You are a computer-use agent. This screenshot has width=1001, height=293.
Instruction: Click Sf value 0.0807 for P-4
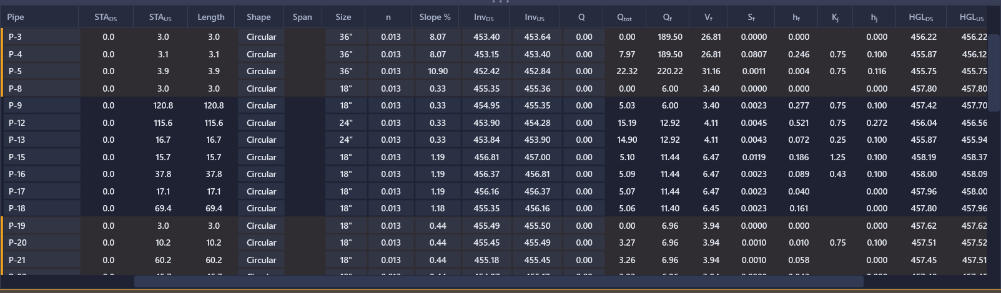click(754, 54)
